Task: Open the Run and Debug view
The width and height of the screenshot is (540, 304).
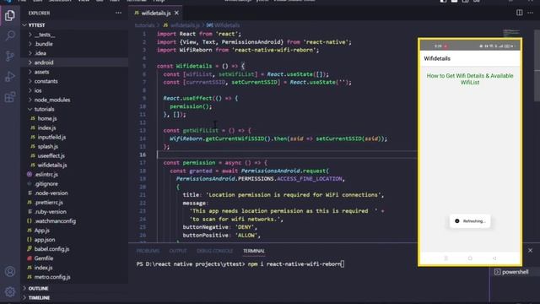Action: point(10,77)
